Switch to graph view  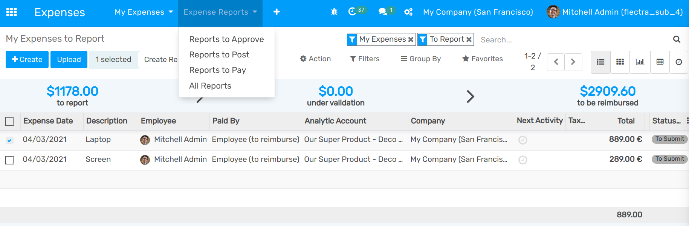pos(640,62)
